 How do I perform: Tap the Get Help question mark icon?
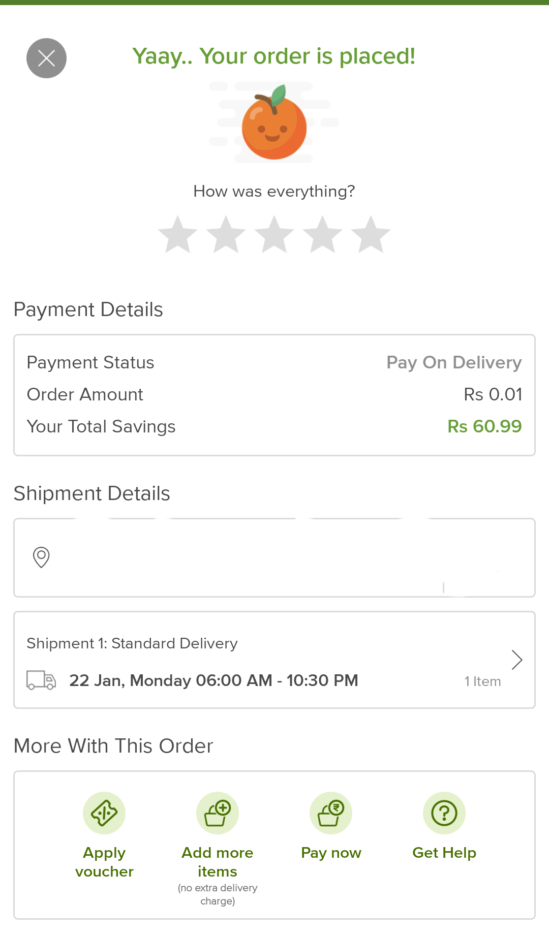(x=444, y=813)
